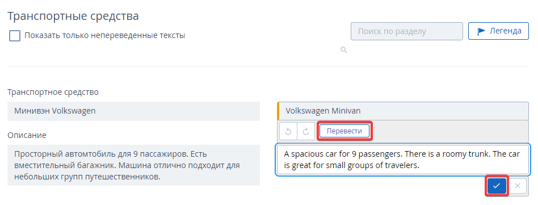This screenshot has width=538, height=205.
Task: Confirm translation with the blue checkmark
Action: (x=497, y=186)
